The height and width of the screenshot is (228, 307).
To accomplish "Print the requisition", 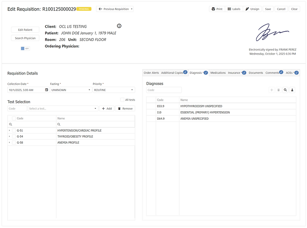I will click(x=217, y=9).
